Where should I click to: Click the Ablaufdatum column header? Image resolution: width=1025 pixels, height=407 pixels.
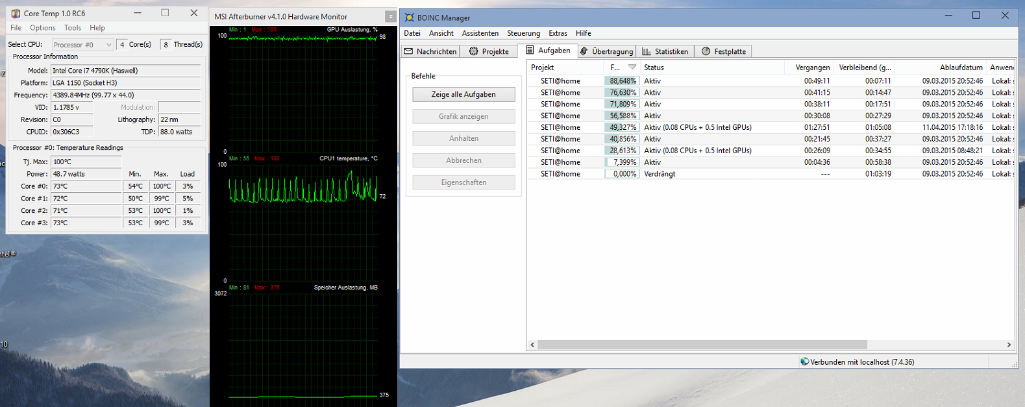coord(961,68)
